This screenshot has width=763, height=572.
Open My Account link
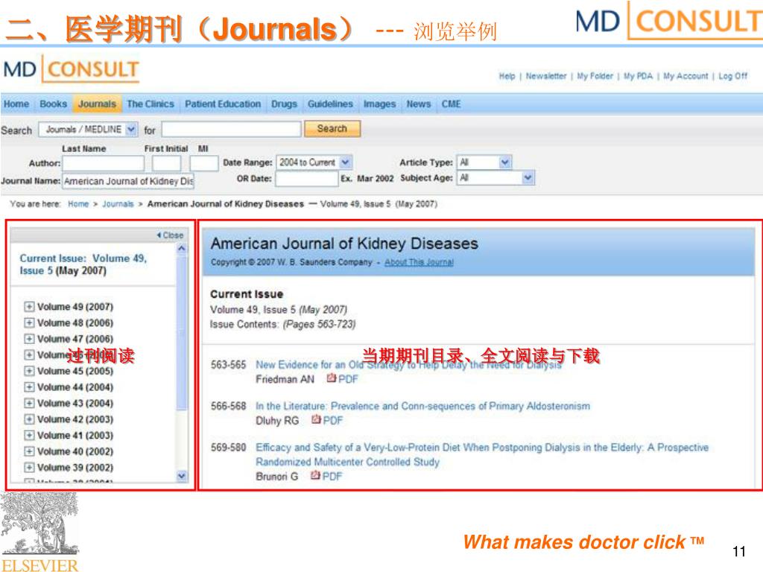point(686,77)
